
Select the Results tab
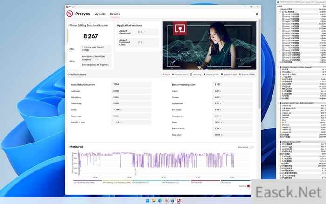click(115, 14)
